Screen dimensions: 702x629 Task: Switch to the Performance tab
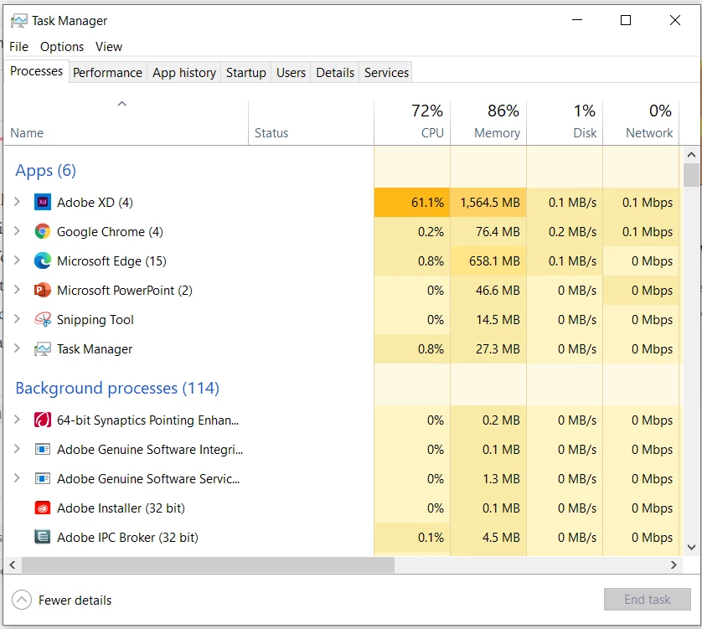click(x=107, y=73)
